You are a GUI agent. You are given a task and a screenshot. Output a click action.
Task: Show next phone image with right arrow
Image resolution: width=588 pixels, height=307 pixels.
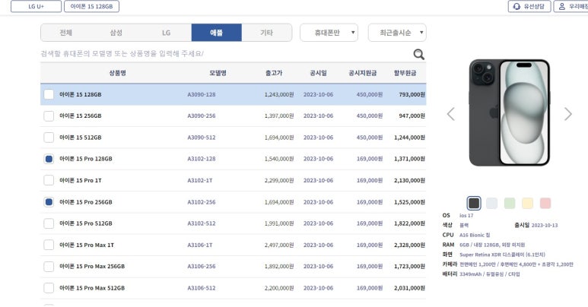pyautogui.click(x=568, y=114)
